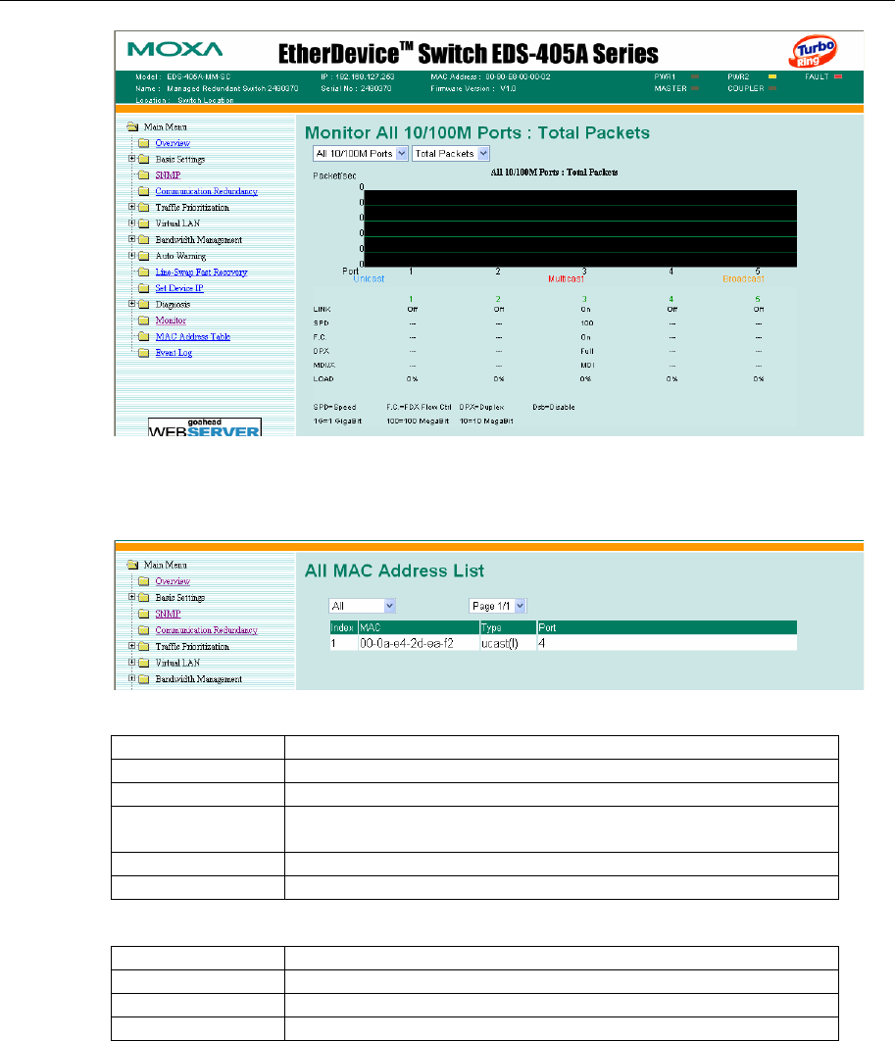This screenshot has height=1041, width=895.
Task: Click the folder icon beside Event Log
Action: (143, 353)
